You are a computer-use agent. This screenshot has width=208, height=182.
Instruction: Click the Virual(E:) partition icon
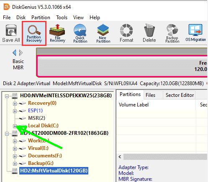[22, 148]
